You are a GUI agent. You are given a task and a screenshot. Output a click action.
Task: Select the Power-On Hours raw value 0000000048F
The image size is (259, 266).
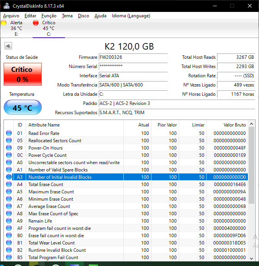[x=230, y=148]
